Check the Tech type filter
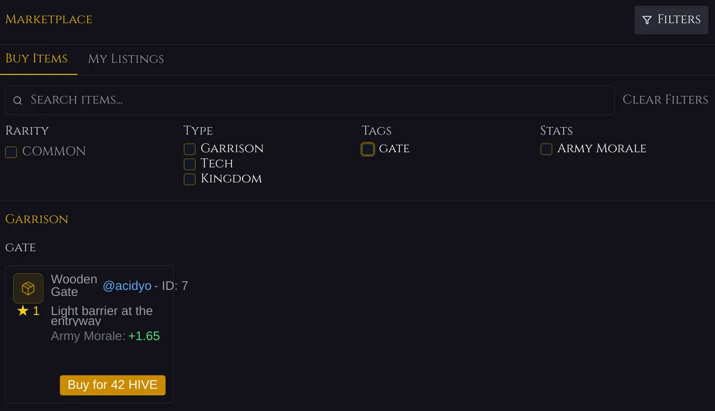 (x=190, y=164)
